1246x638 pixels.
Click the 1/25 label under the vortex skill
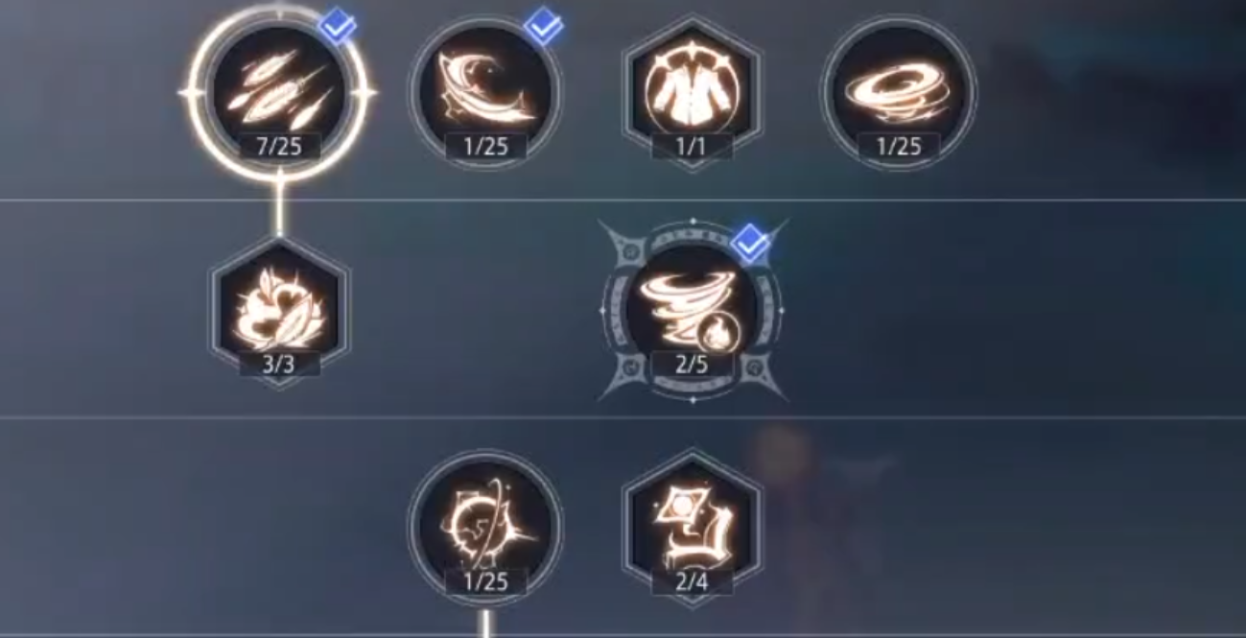tap(899, 146)
